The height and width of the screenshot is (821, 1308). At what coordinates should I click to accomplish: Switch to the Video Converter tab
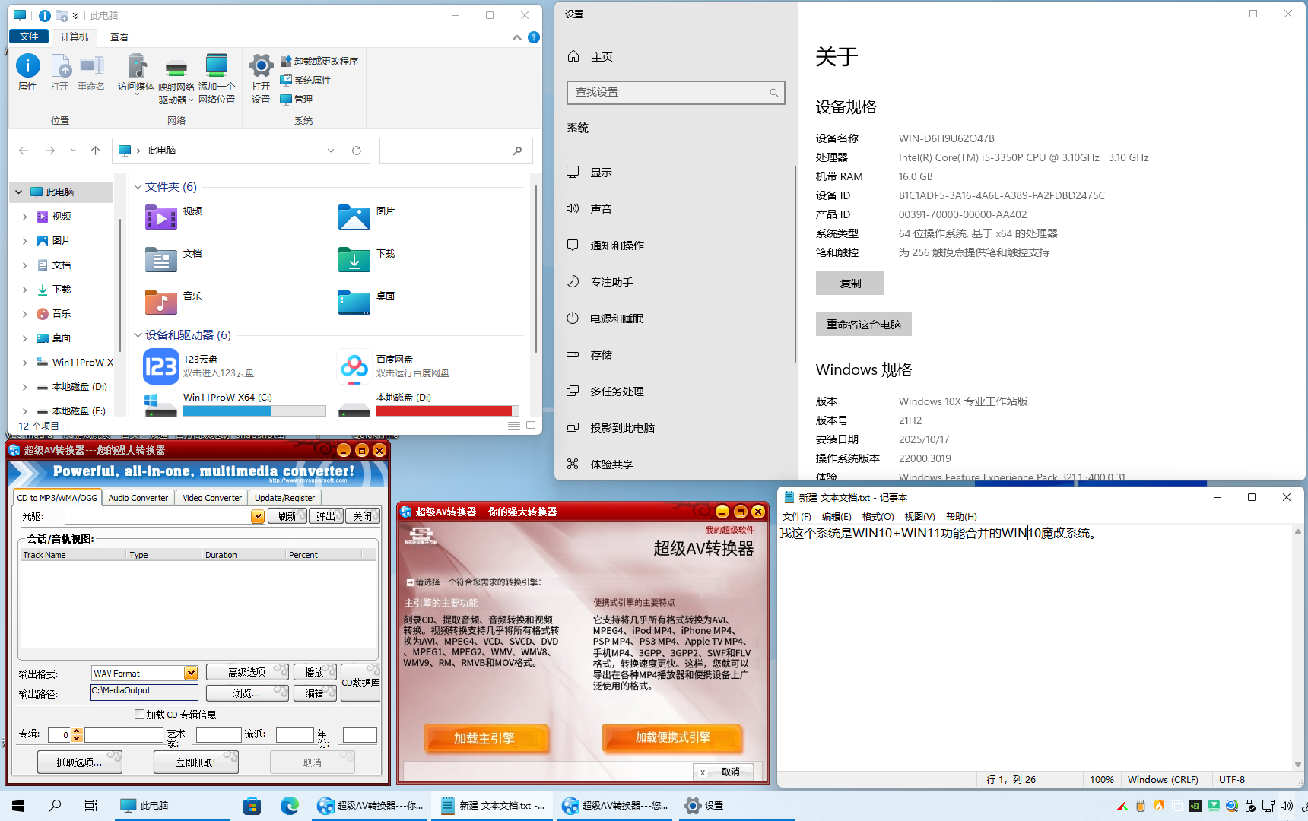211,497
